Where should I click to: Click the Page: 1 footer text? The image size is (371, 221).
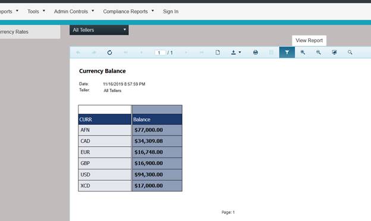tap(228, 212)
